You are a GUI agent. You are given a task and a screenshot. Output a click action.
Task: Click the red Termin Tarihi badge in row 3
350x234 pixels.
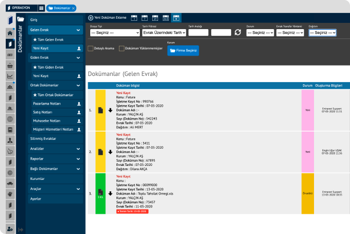(x=132, y=211)
